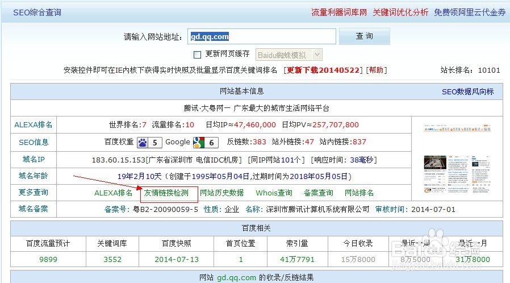The height and width of the screenshot is (283, 510).
Task: Open the 友情链接检测 link
Action: pos(166,193)
